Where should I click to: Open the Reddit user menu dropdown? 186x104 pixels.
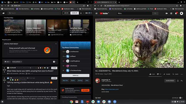tap(82, 13)
